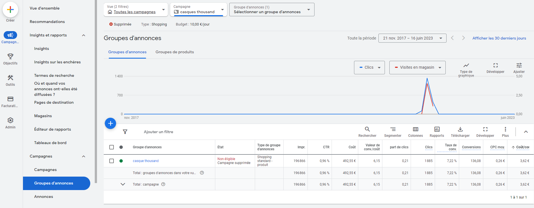
Task: Expand the Total : campagne row
Action: click(123, 184)
